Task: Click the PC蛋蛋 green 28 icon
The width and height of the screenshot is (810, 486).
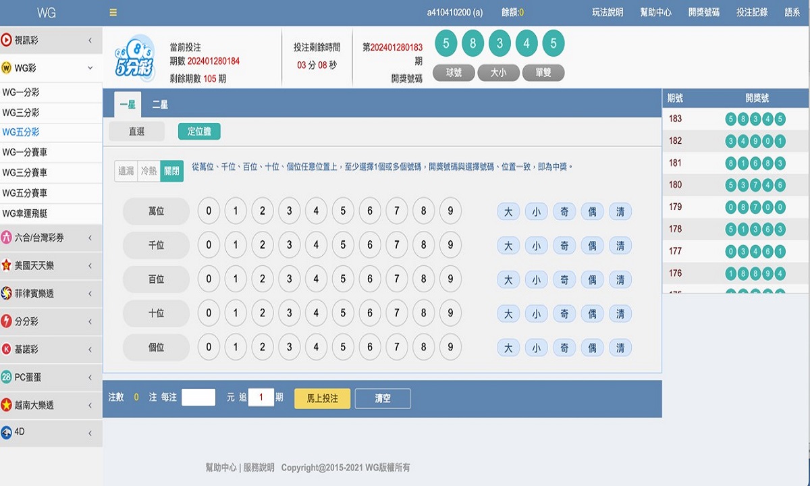Action: (7, 377)
